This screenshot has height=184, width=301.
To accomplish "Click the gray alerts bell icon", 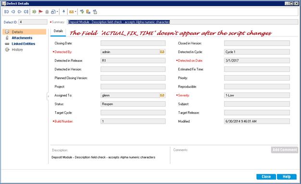I will (x=47, y=12).
